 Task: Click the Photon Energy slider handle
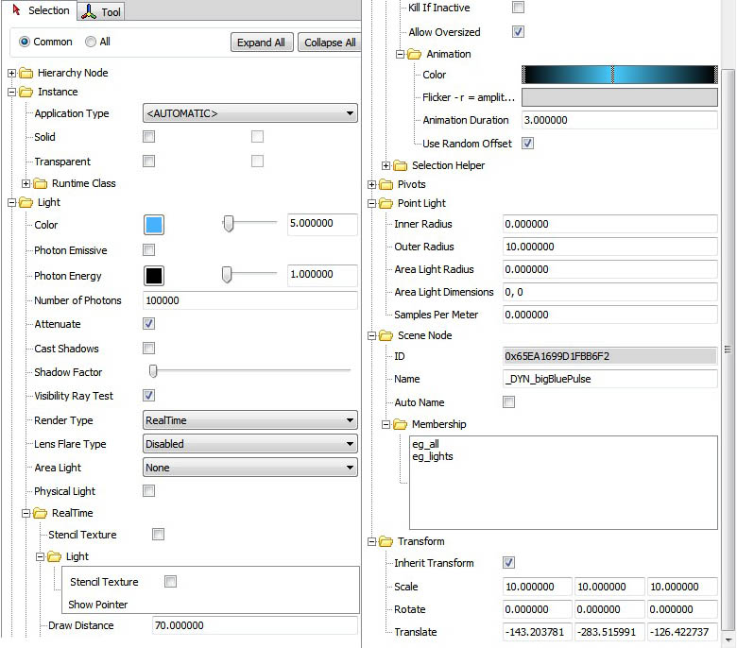click(x=227, y=275)
